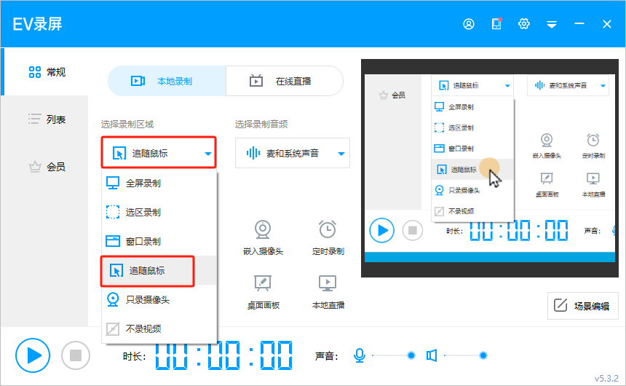626x386 pixels.
Task: Open the desktop drawing board (桌面画板) icon
Action: point(263,283)
